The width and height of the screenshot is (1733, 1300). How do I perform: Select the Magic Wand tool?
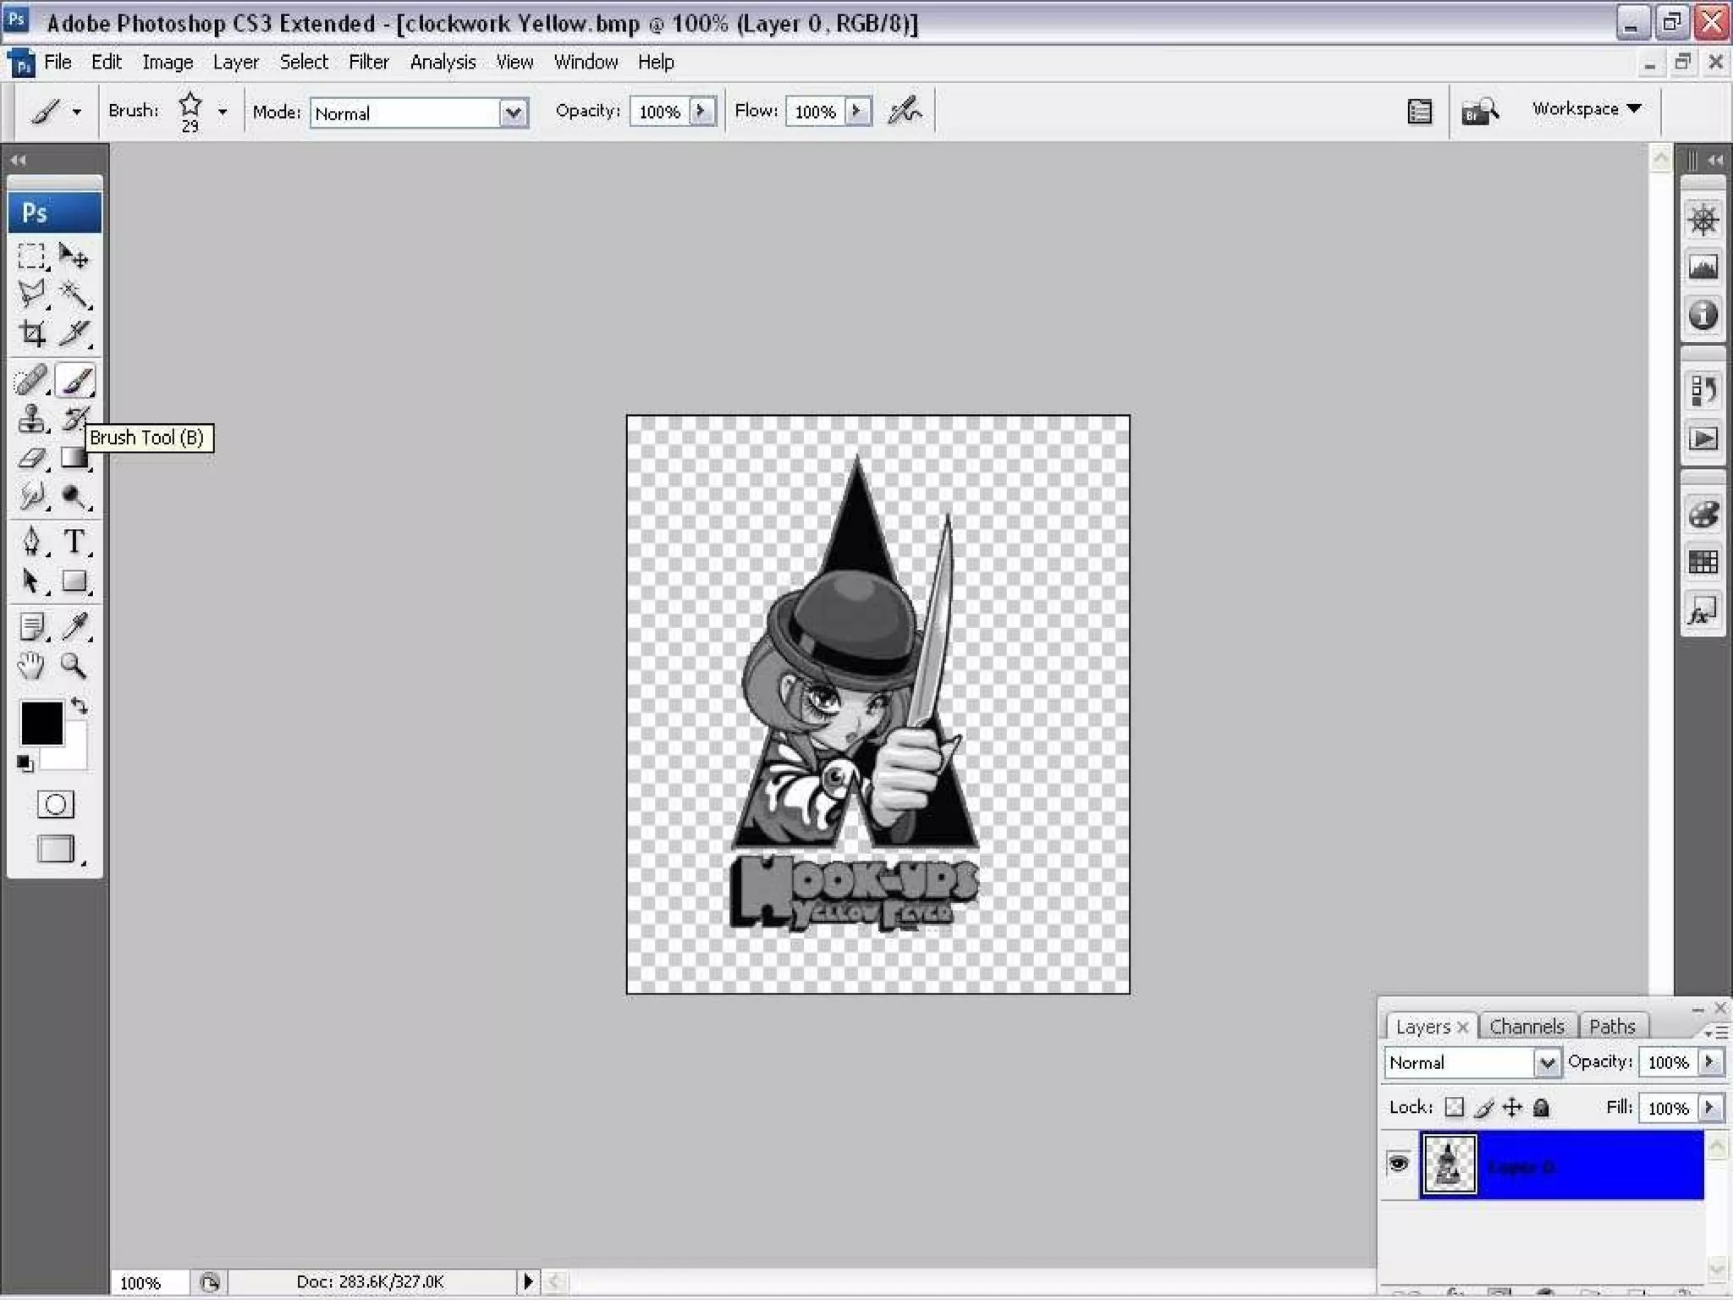coord(74,295)
